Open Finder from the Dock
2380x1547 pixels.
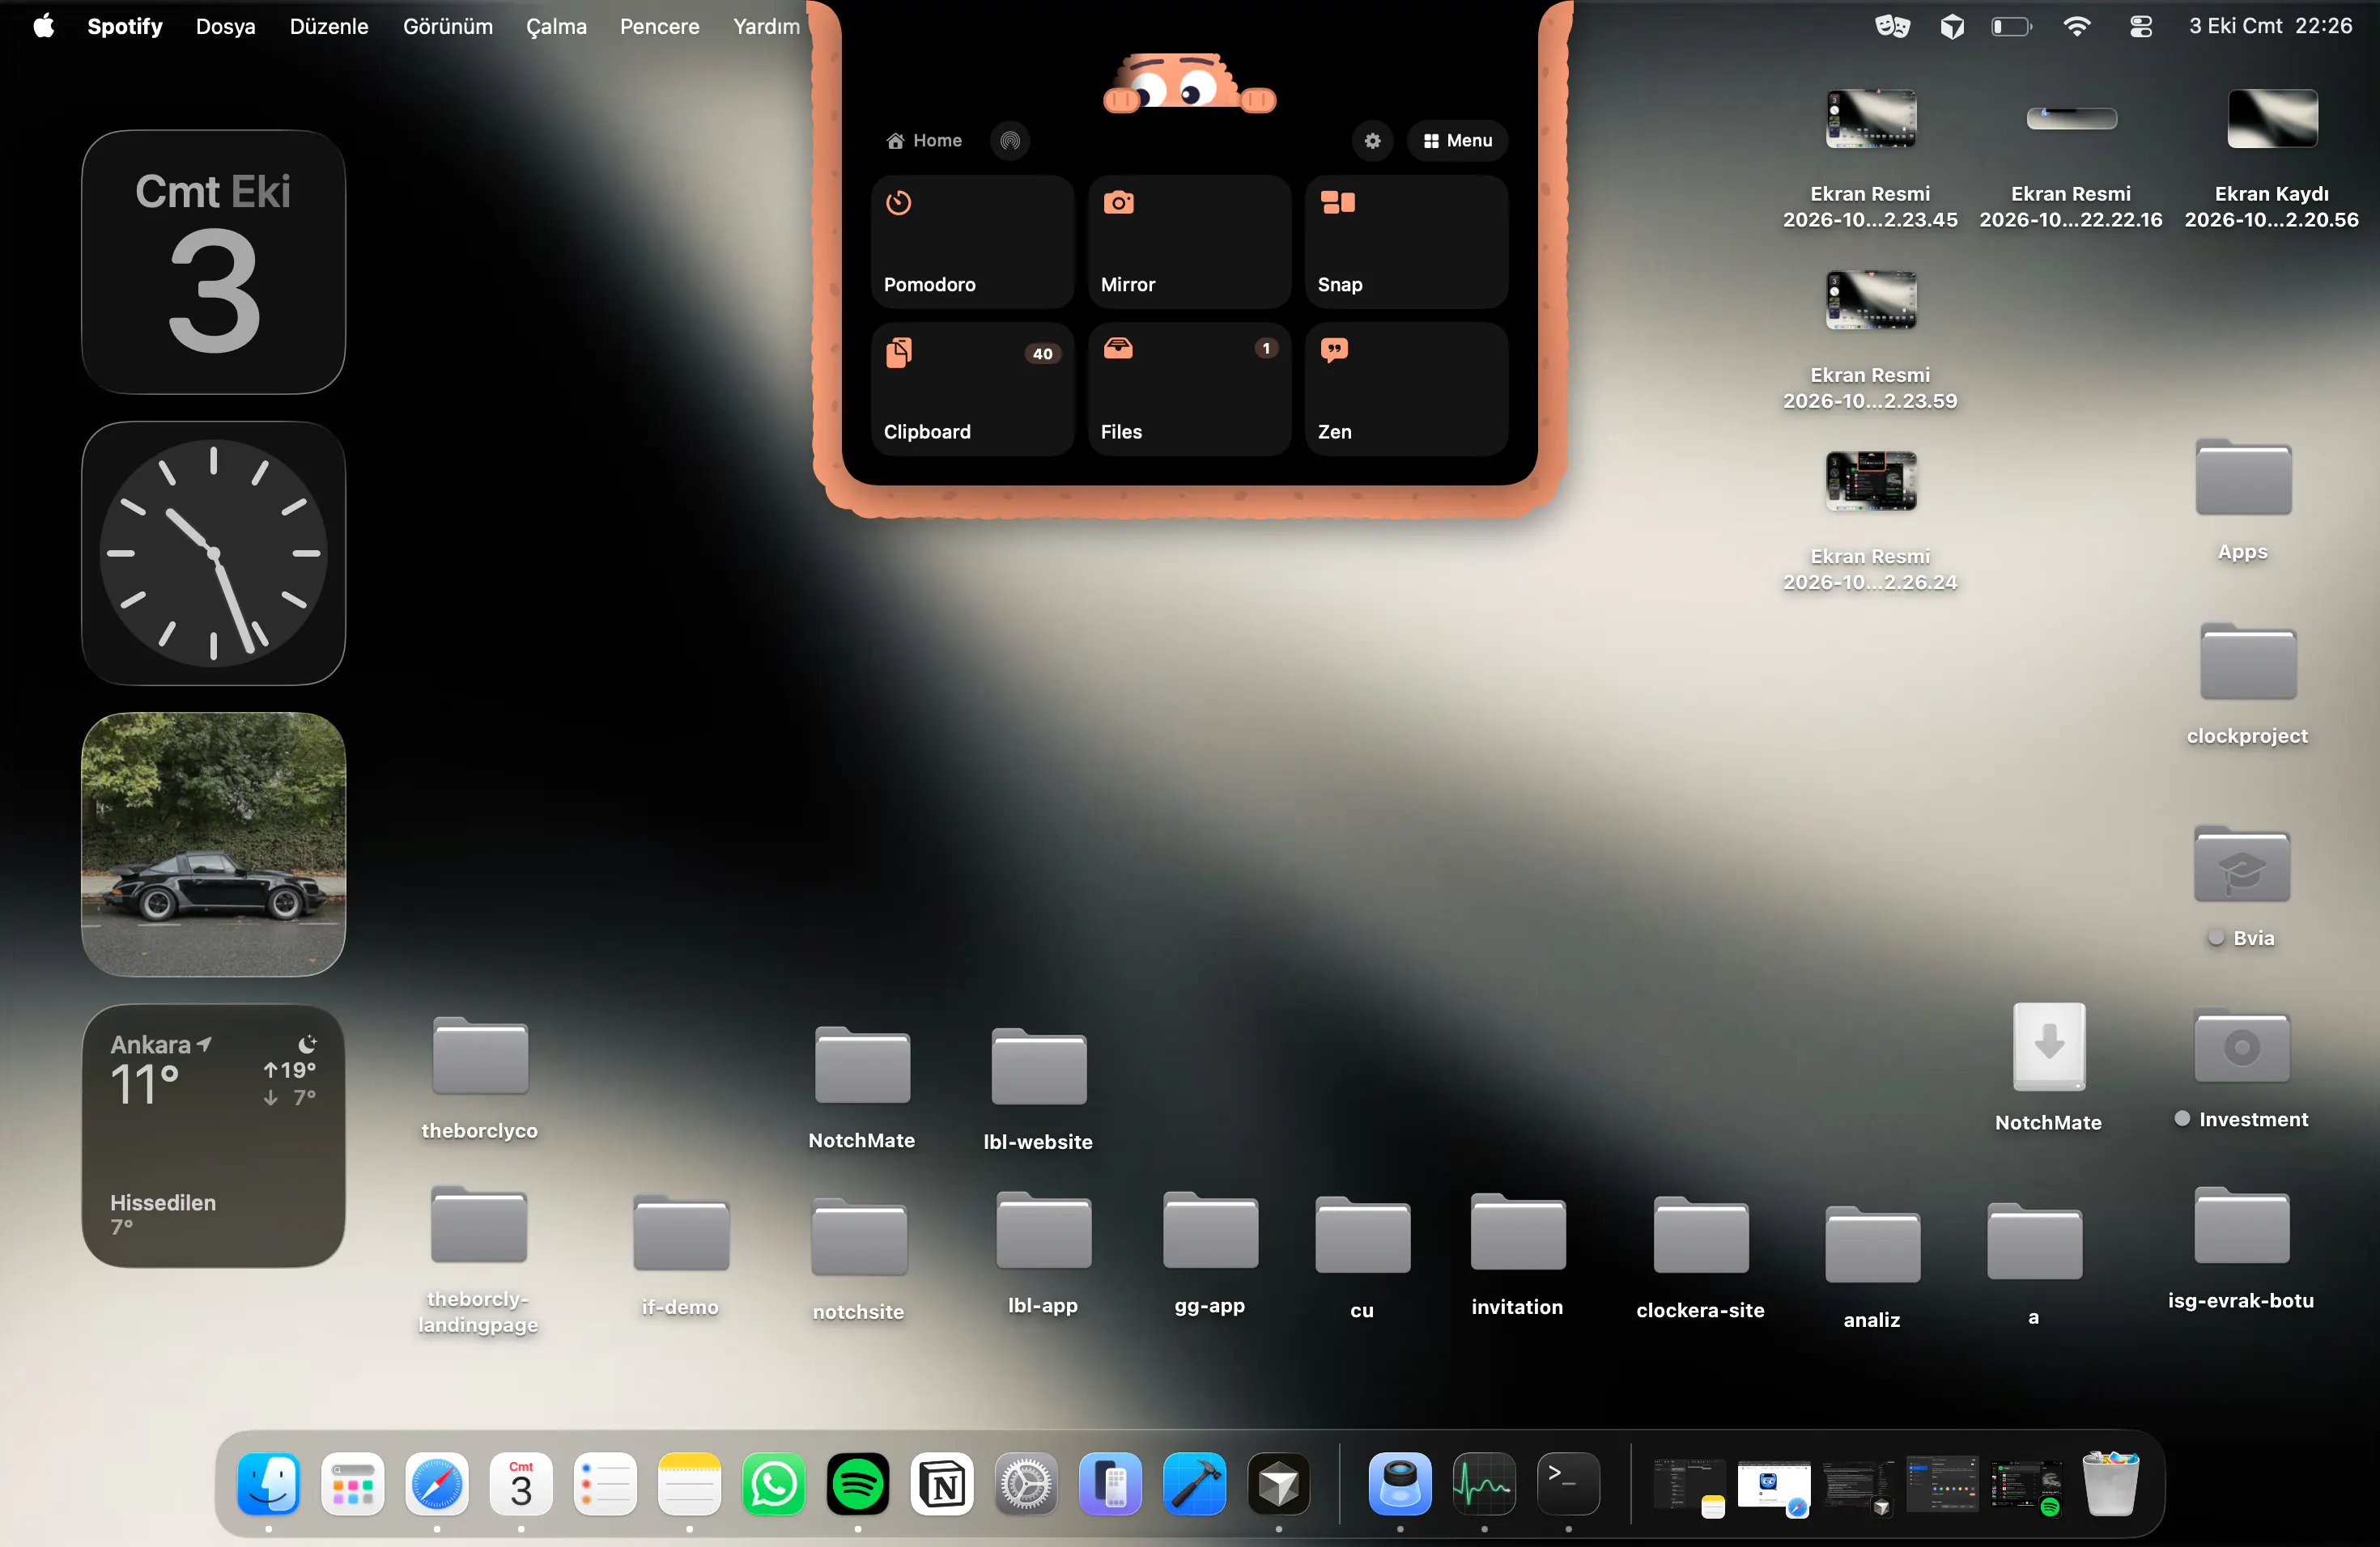268,1484
